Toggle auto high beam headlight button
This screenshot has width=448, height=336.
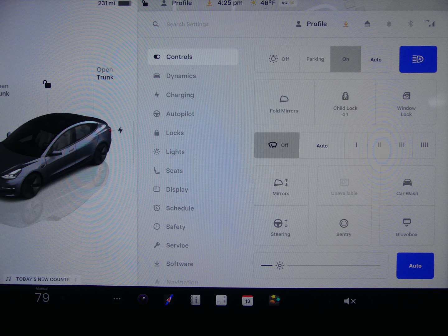[x=418, y=59]
